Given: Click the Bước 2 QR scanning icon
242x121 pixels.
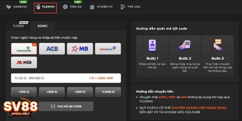Looking at the screenshot, I should click(185, 46).
